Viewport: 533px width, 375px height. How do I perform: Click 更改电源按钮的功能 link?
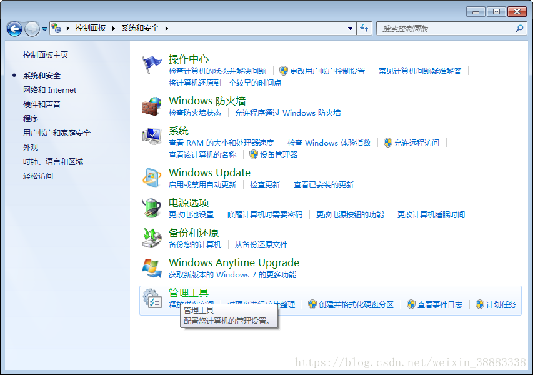pos(350,215)
